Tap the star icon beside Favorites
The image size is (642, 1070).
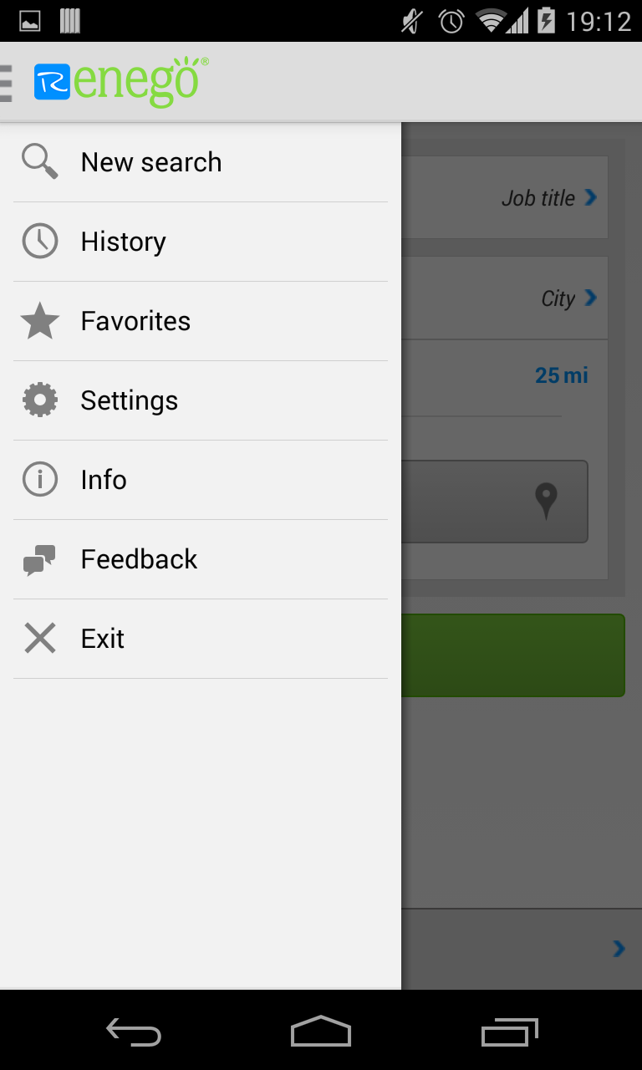39,321
